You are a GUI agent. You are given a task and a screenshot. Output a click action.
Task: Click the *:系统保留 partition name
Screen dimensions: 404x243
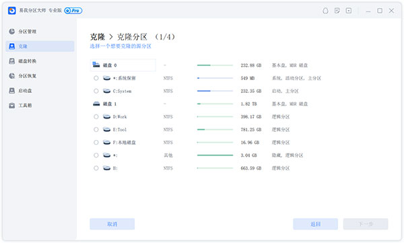tap(124, 78)
